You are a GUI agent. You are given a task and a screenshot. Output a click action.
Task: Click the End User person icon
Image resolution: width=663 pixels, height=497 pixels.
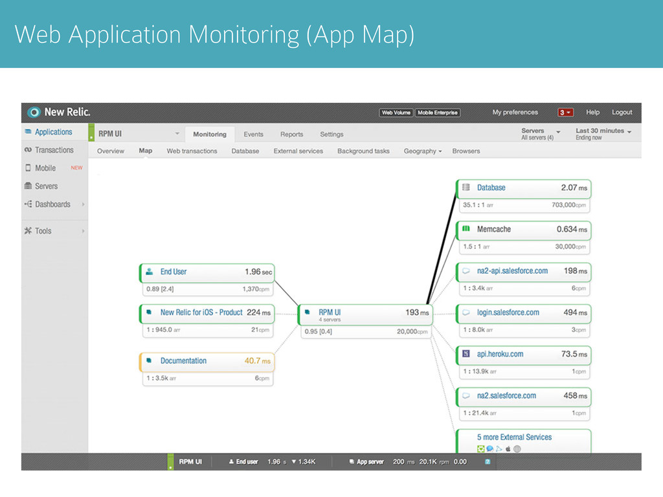pos(150,271)
